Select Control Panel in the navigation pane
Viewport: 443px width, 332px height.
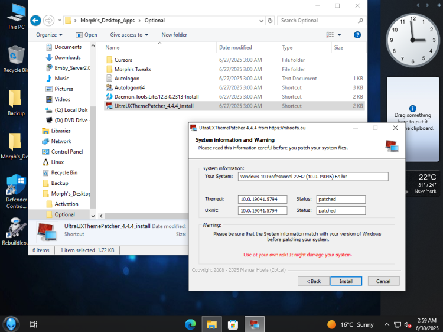click(x=63, y=151)
